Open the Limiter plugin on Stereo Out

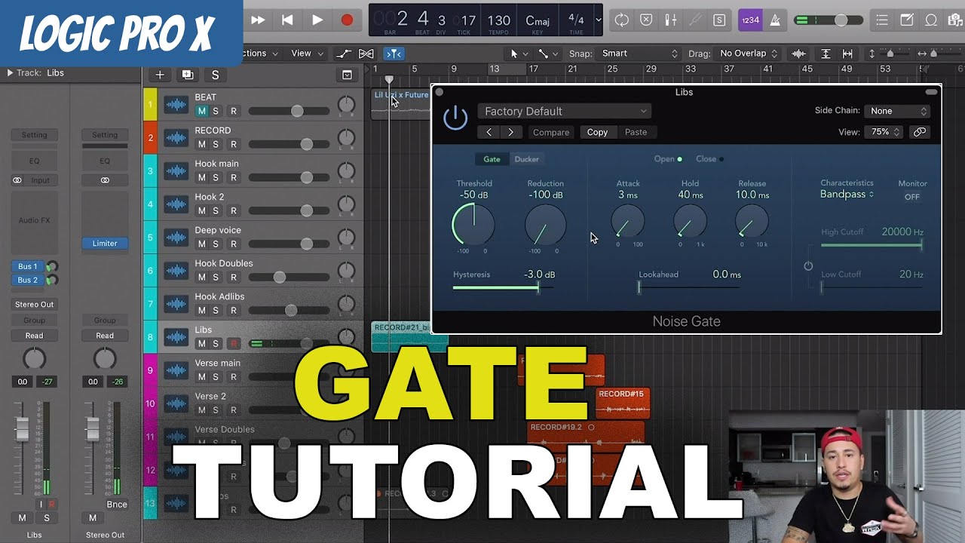pyautogui.click(x=105, y=243)
